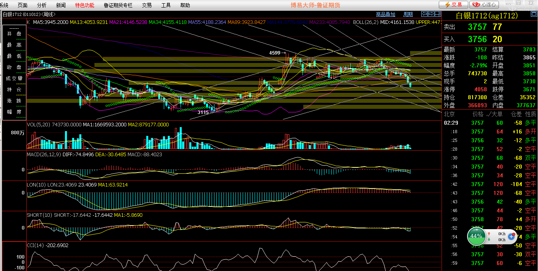Click the SHORT(10) indicator label
Image resolution: width=538 pixels, height=271 pixels.
click(x=39, y=215)
